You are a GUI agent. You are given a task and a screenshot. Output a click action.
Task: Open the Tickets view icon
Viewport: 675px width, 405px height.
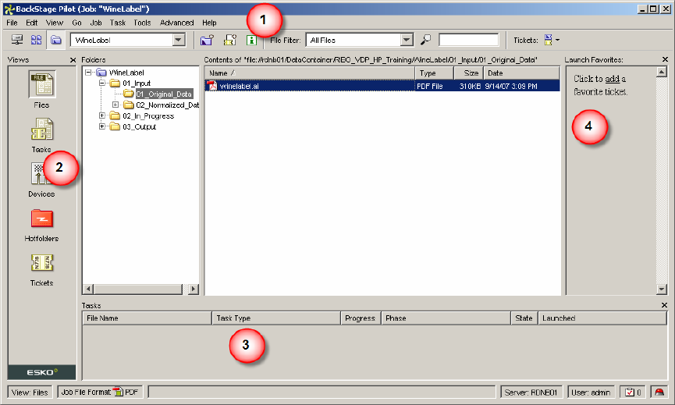tap(42, 262)
